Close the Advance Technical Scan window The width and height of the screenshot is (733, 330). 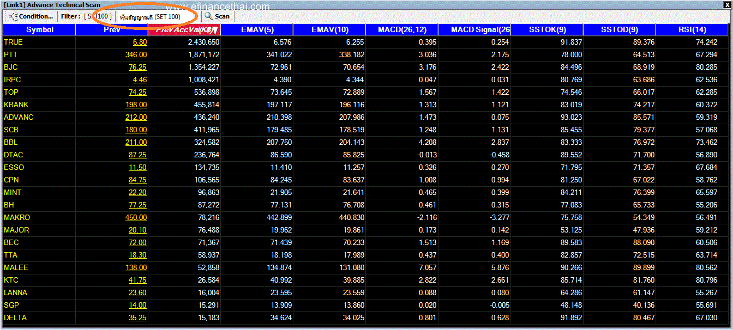click(726, 5)
